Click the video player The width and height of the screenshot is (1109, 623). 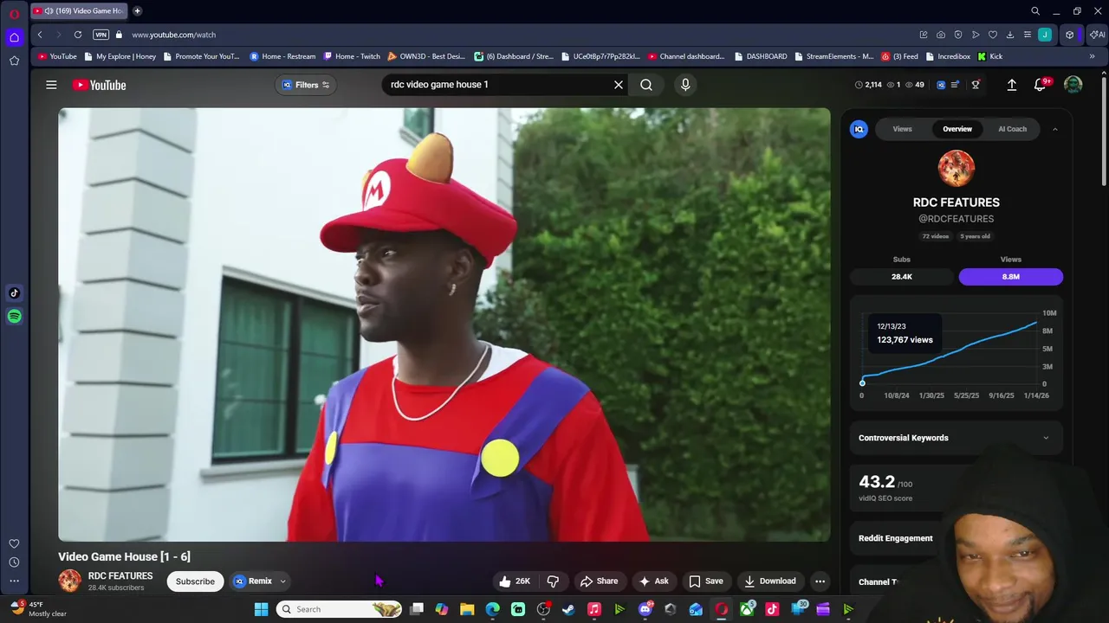(444, 324)
